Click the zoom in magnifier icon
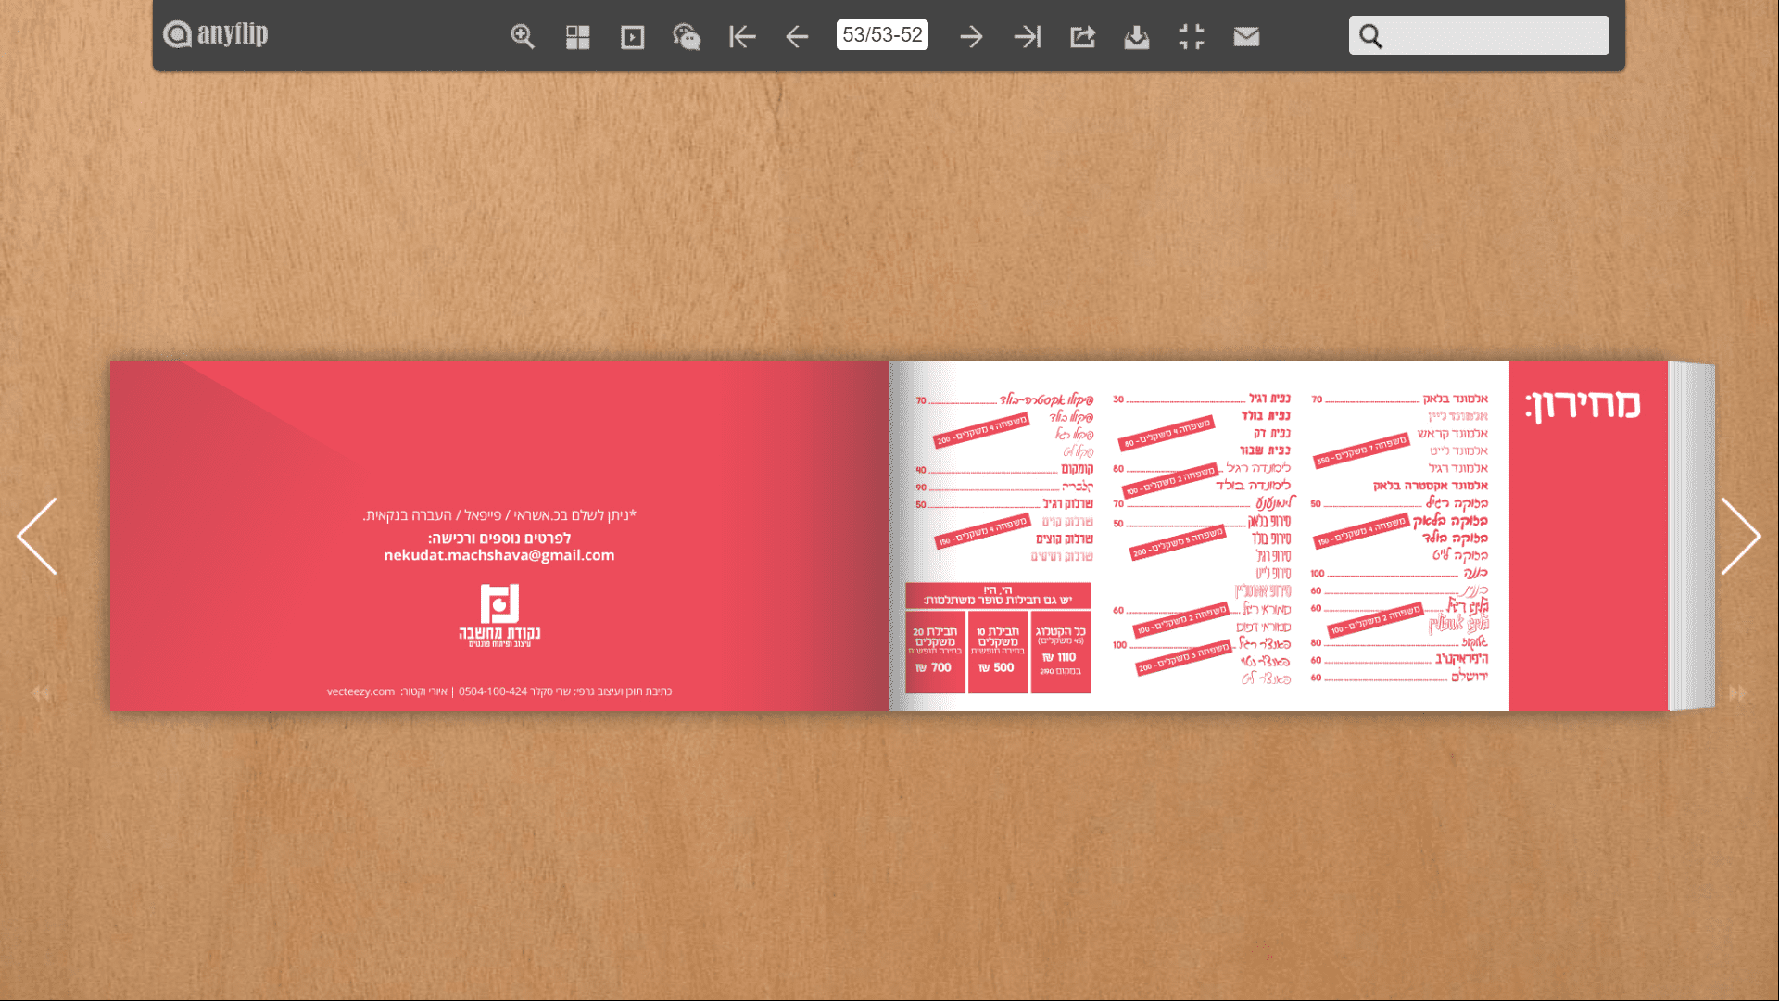 (523, 36)
